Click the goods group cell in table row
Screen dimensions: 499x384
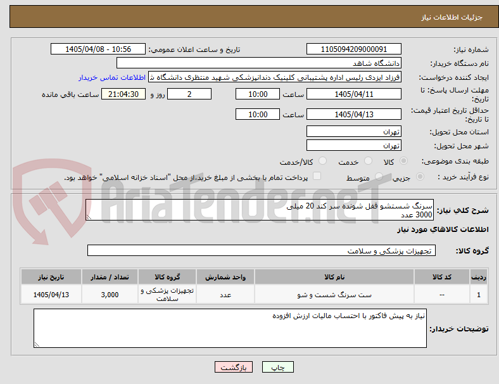click(x=167, y=295)
